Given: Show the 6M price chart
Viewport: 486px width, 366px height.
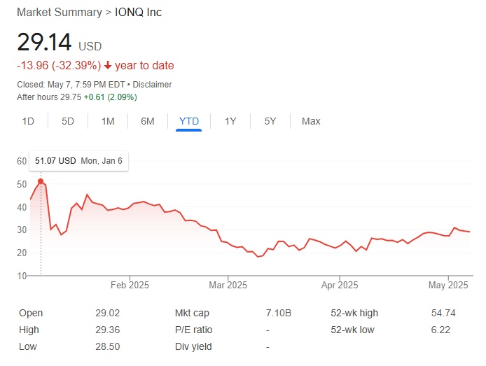Looking at the screenshot, I should (148, 121).
